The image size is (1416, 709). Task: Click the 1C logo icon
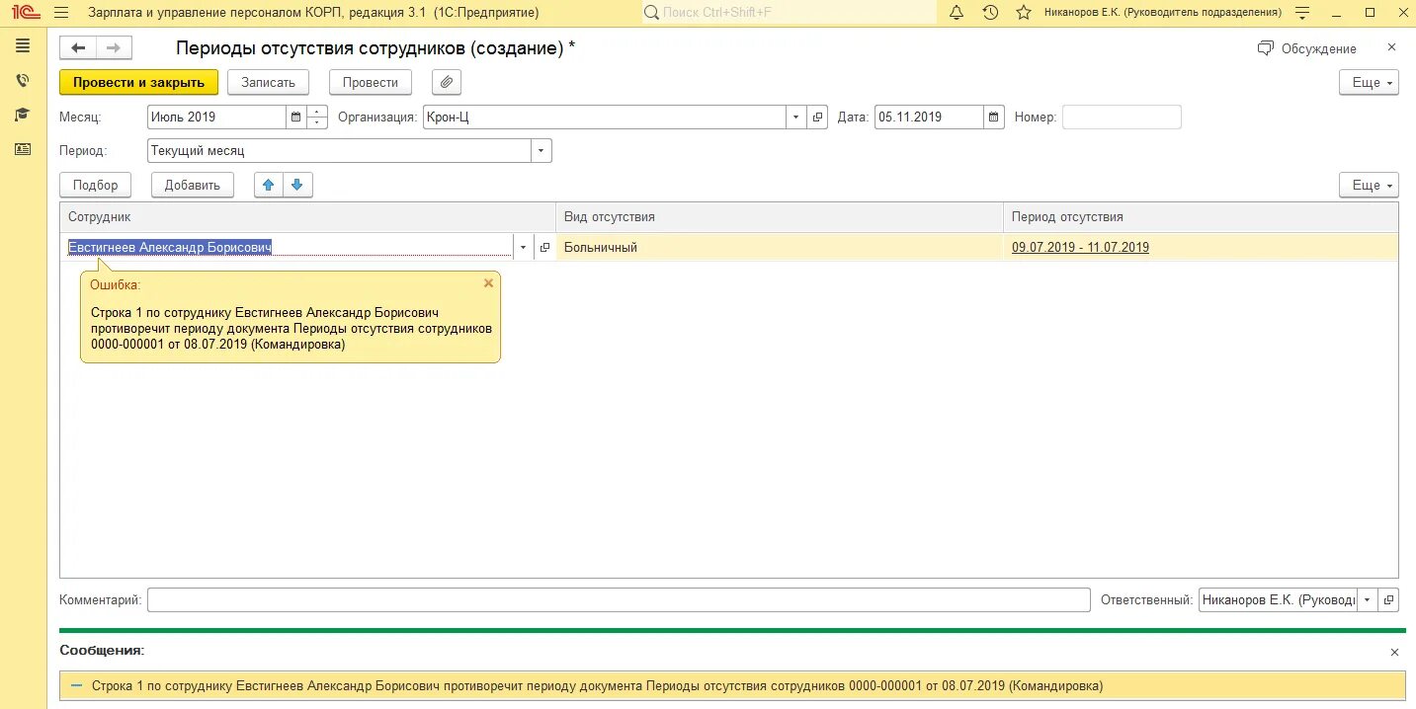click(x=26, y=13)
